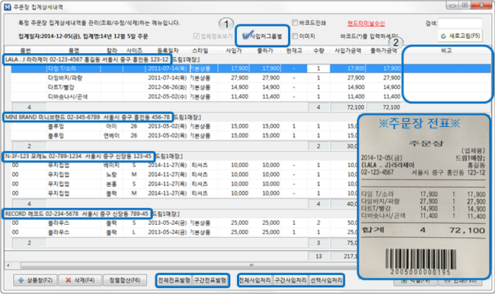Select the 무지집업 베이지 size S row
Viewport: 495px width, 294px height.
pos(184,165)
